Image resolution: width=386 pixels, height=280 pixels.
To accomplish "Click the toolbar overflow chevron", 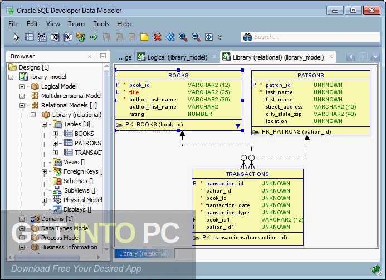I will (219, 37).
